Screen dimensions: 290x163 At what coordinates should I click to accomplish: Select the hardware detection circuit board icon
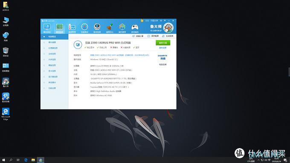(x=59, y=28)
